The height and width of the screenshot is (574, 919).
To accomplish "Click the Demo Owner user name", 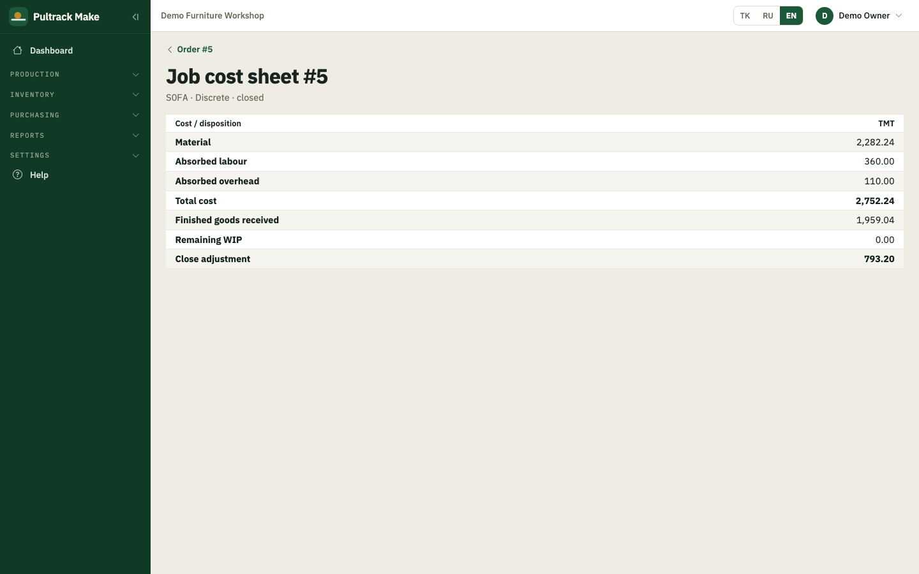I will (864, 16).
